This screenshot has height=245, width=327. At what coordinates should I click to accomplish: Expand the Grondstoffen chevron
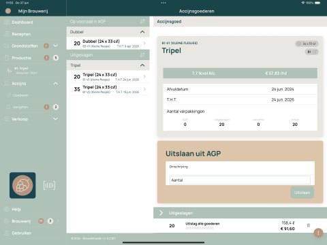pos(55,46)
